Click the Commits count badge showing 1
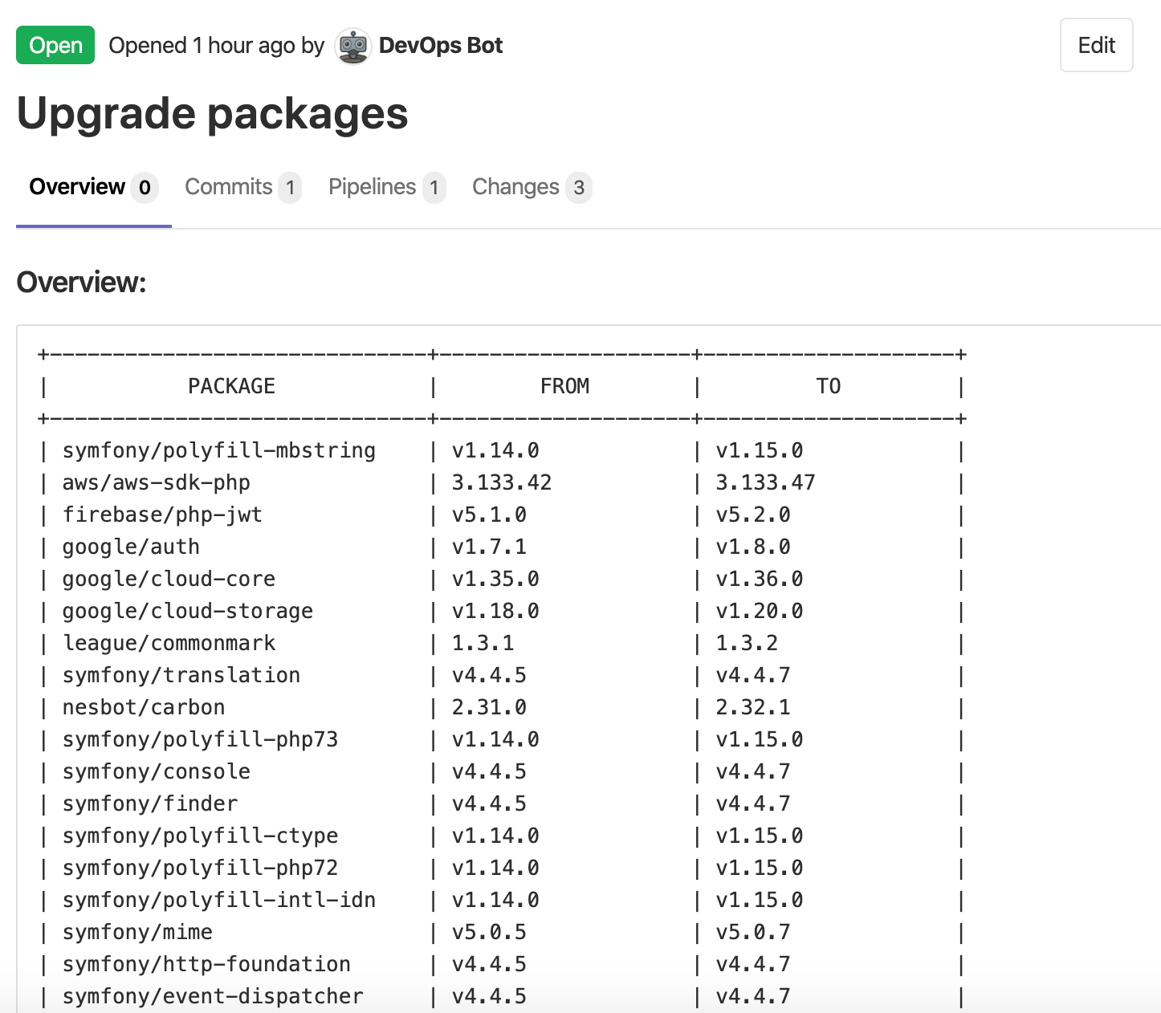The image size is (1161, 1013). [x=290, y=188]
